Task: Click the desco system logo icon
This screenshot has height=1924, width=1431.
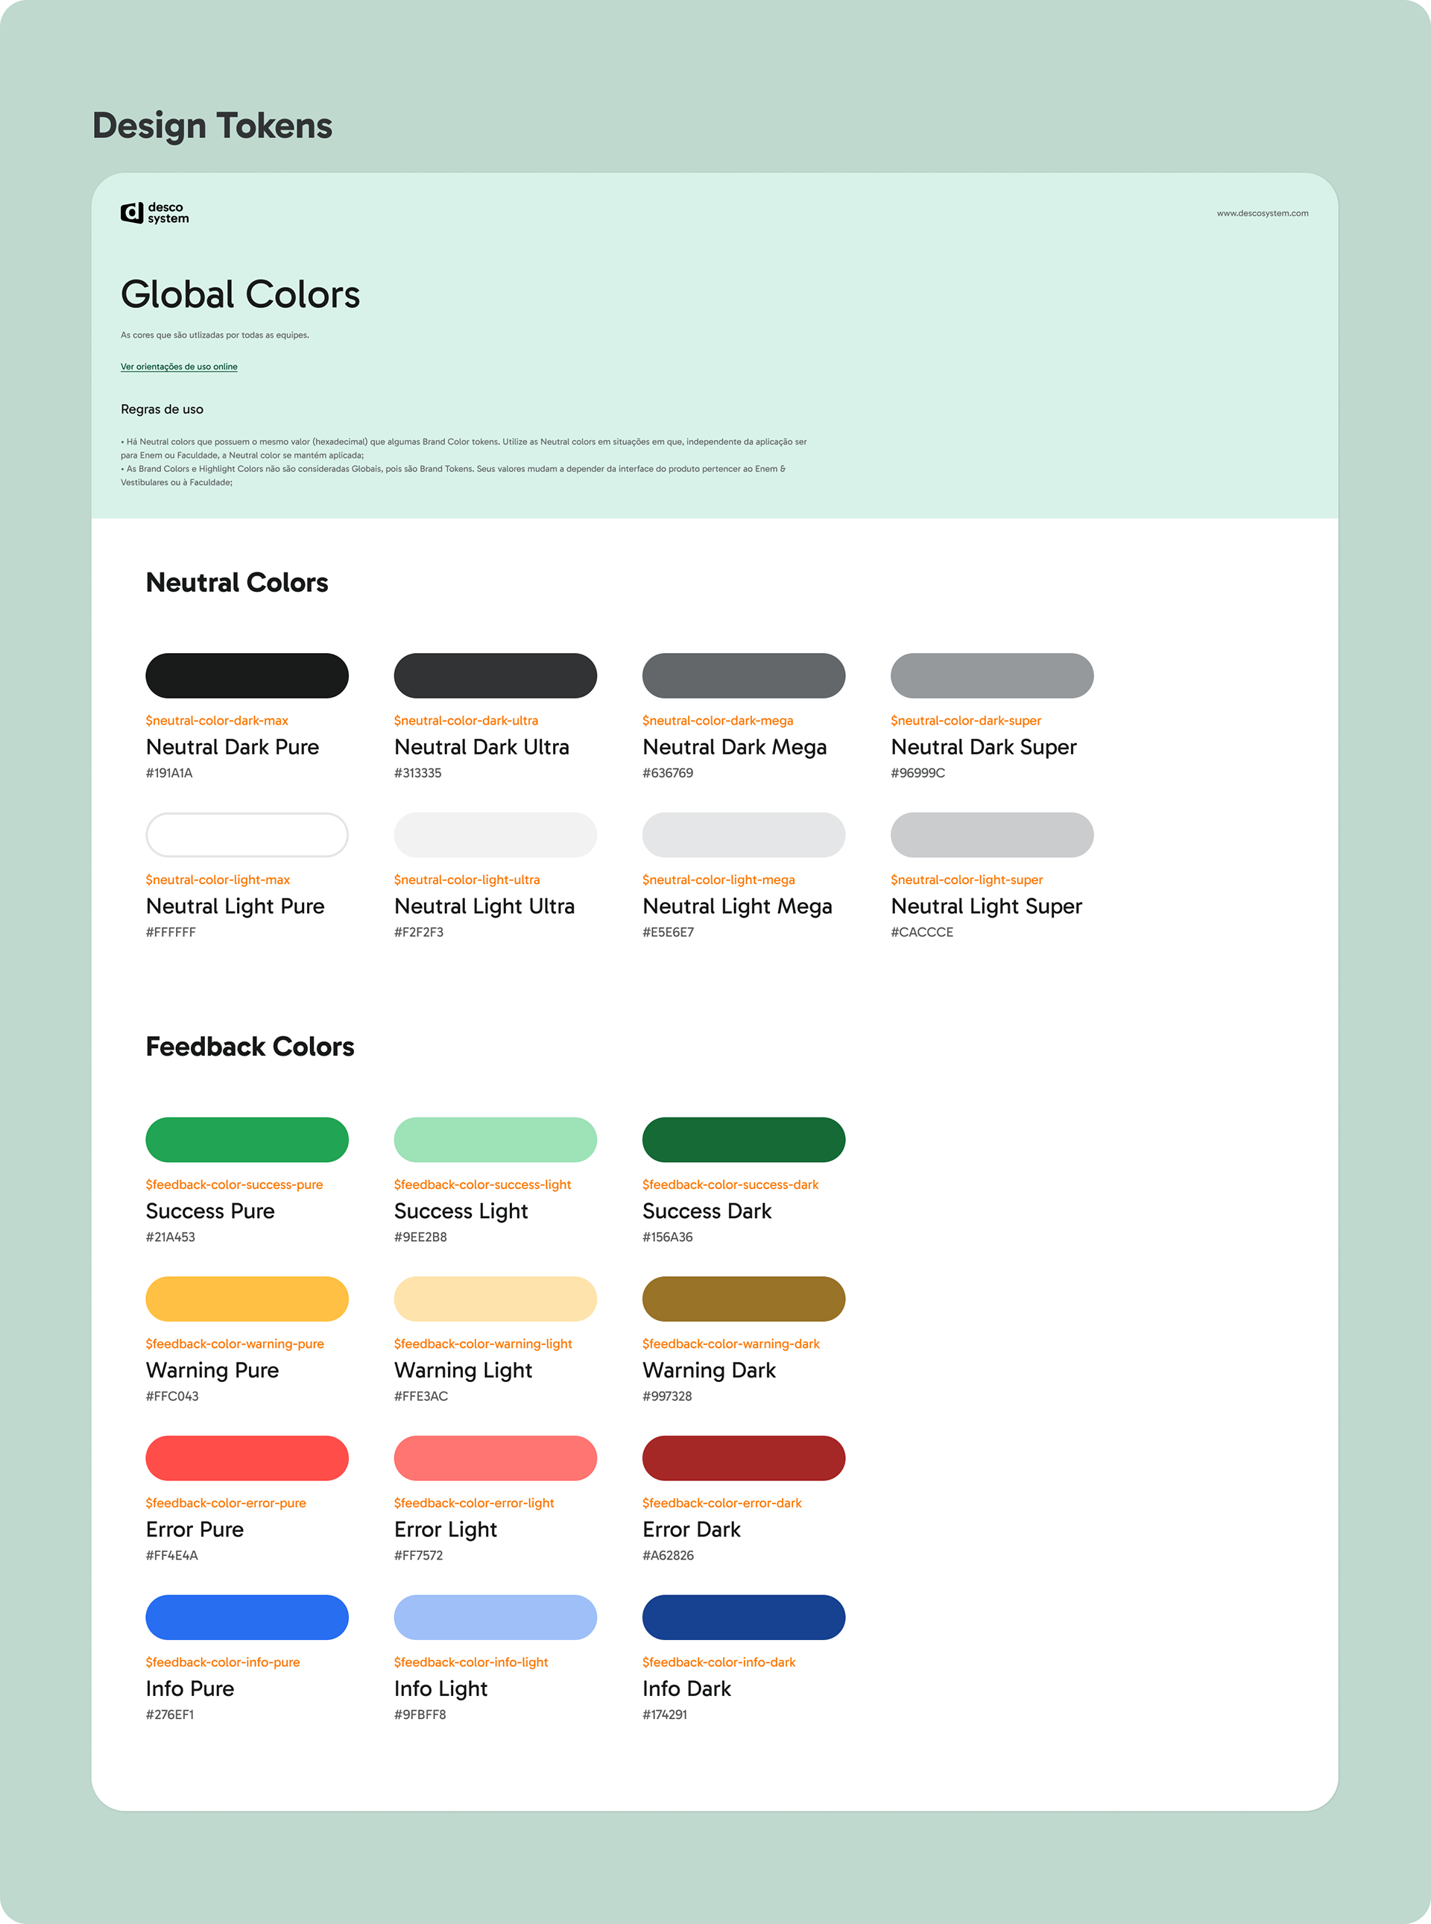Action: [132, 212]
